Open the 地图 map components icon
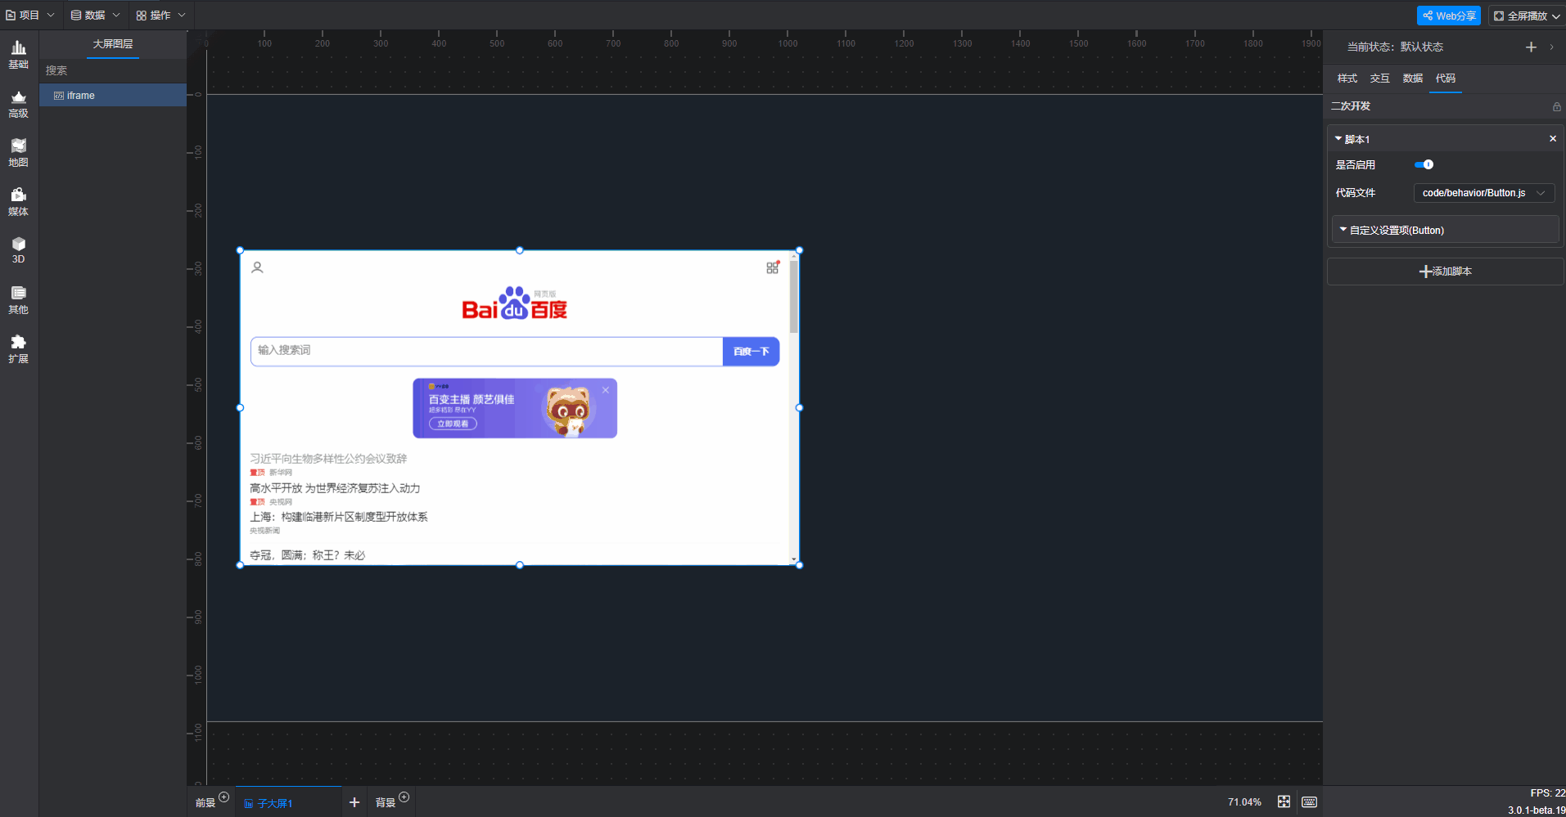The width and height of the screenshot is (1566, 817). pyautogui.click(x=18, y=153)
